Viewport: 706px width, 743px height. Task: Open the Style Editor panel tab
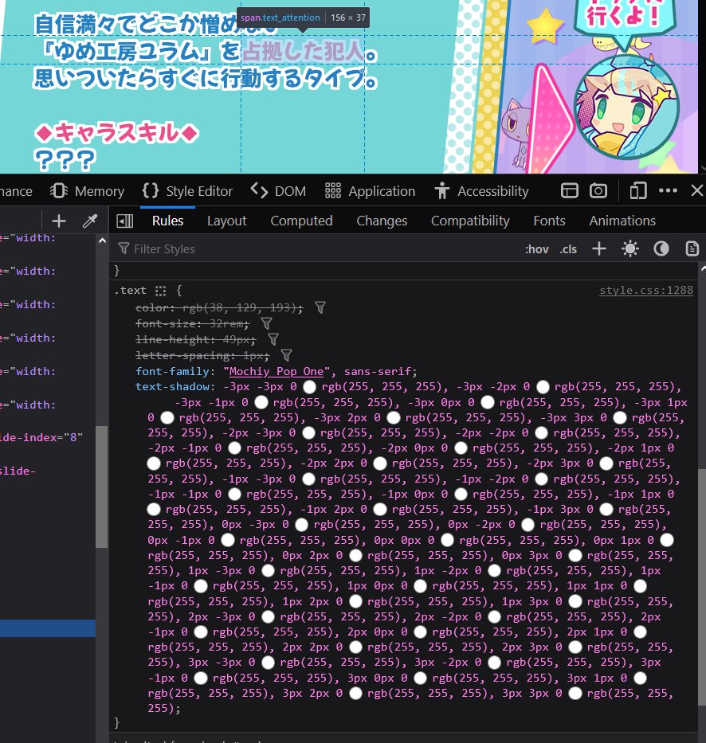[187, 191]
